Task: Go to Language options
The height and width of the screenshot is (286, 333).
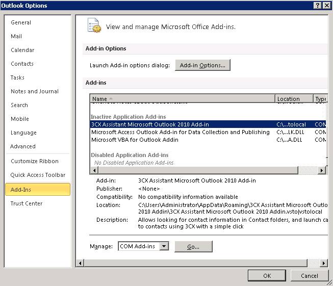Action: click(23, 133)
